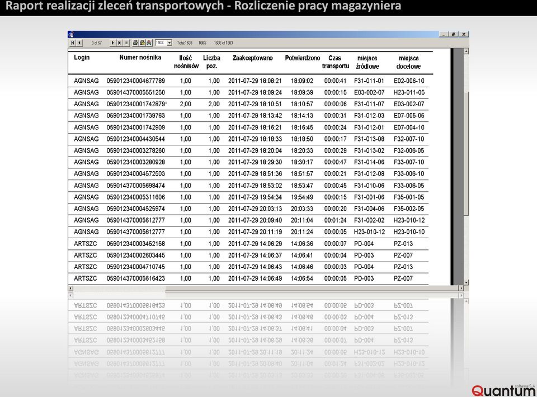Print the report using printer icon

pos(135,43)
